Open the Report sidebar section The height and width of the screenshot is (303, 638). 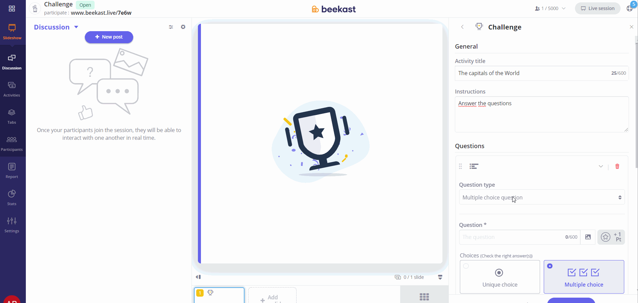[12, 171]
